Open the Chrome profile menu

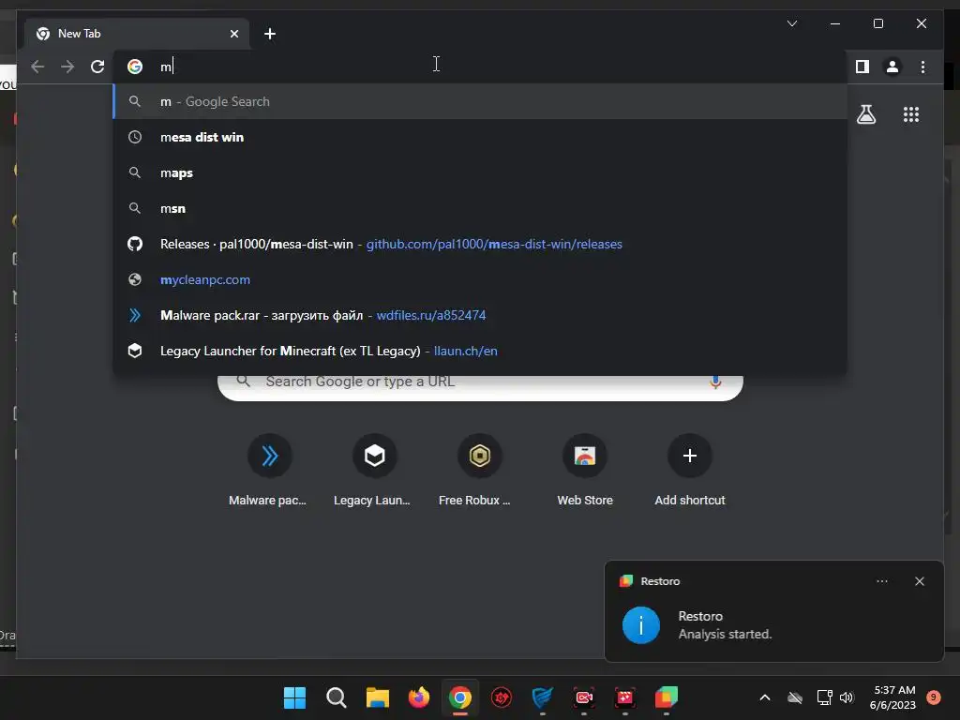892,67
